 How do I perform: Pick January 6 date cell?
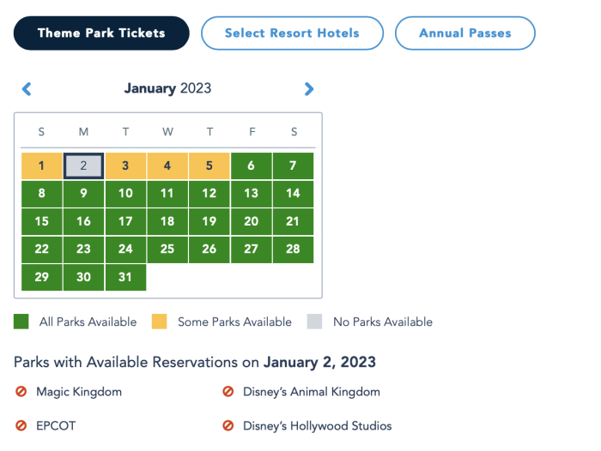click(251, 165)
